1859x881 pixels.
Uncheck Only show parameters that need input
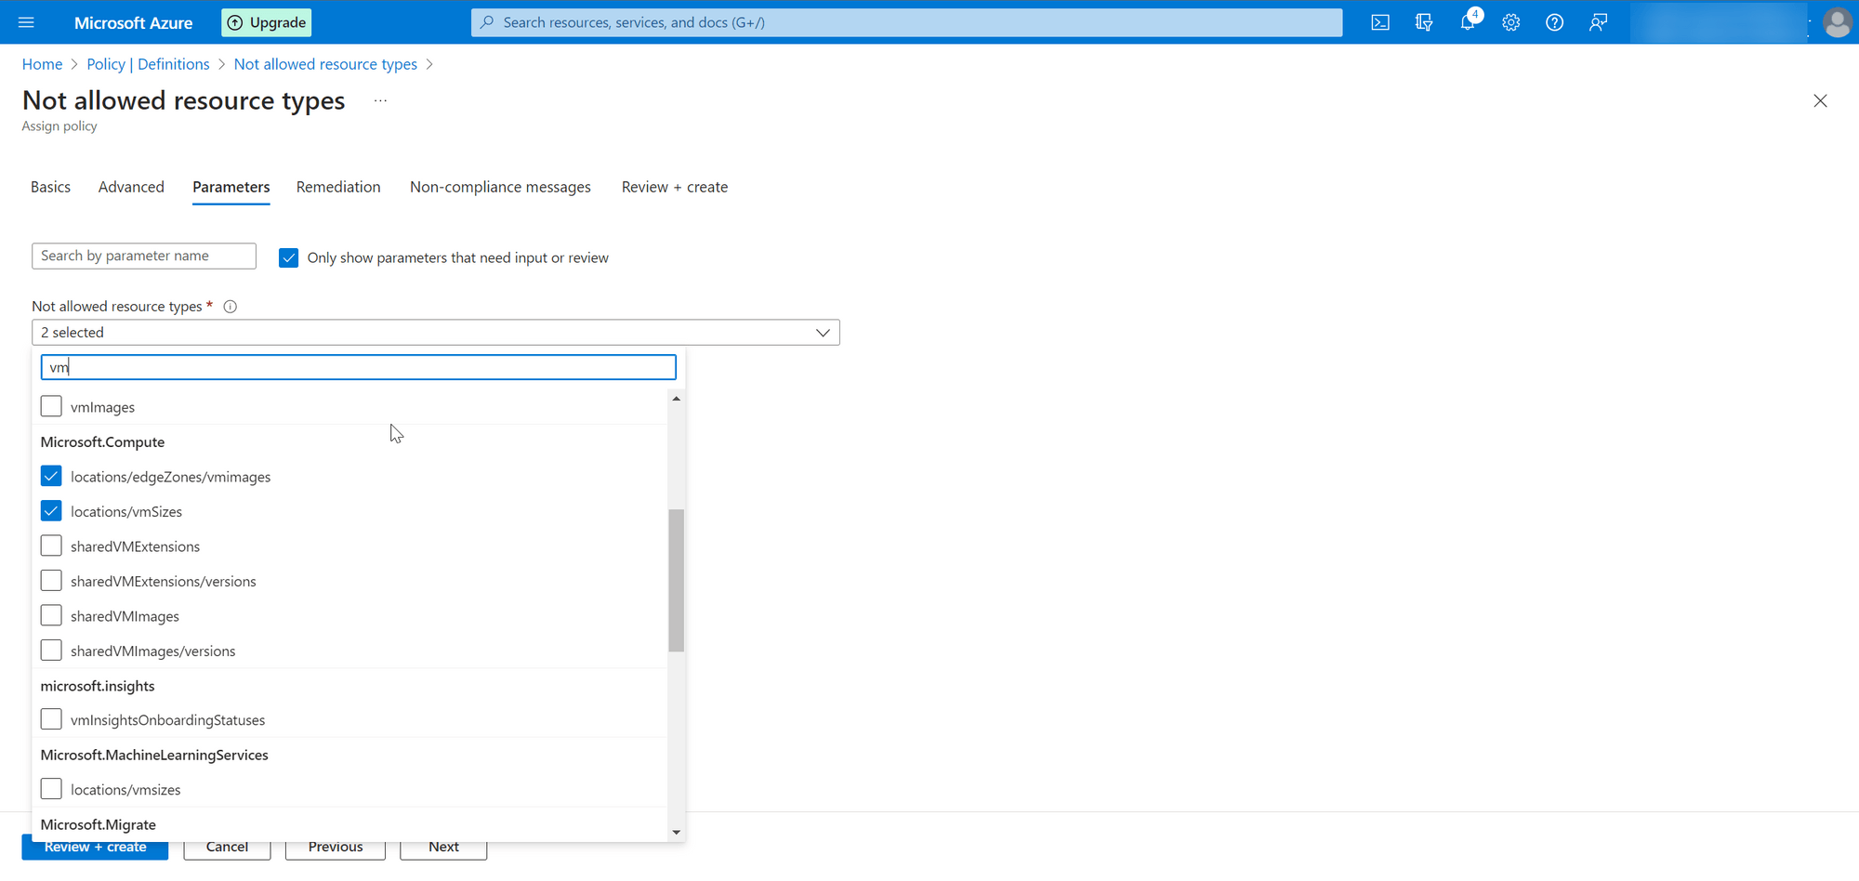click(289, 257)
